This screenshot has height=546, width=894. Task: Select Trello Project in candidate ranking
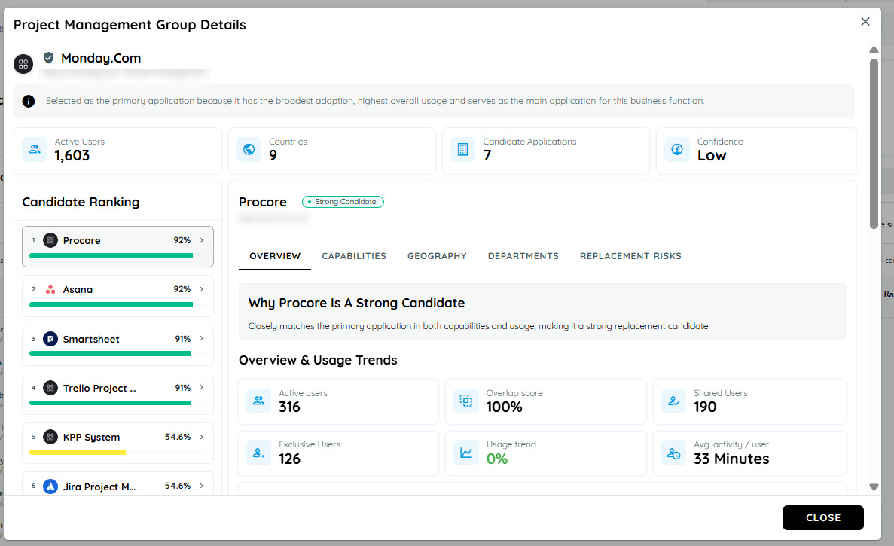[x=118, y=394]
